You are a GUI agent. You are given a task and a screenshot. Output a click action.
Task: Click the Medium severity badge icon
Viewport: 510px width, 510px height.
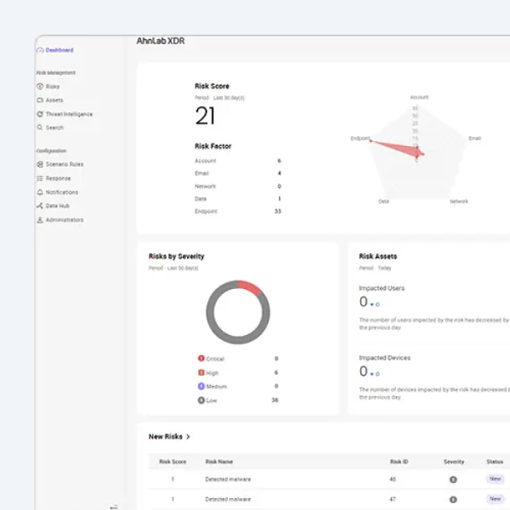pyautogui.click(x=201, y=386)
